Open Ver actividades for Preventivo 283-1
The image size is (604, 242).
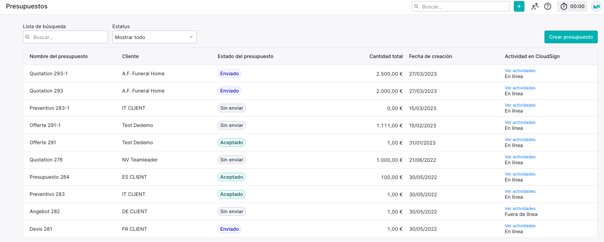coord(520,105)
